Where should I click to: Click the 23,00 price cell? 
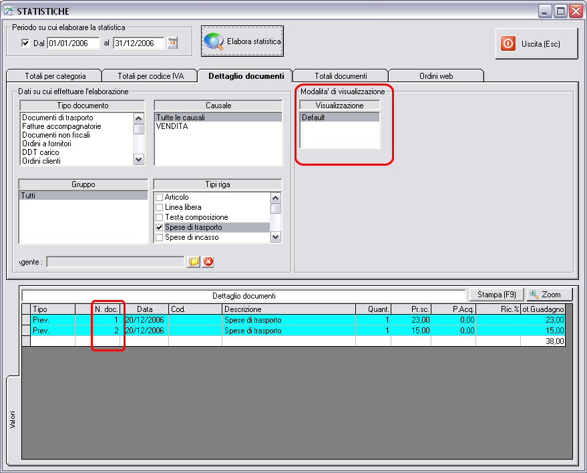click(x=411, y=320)
